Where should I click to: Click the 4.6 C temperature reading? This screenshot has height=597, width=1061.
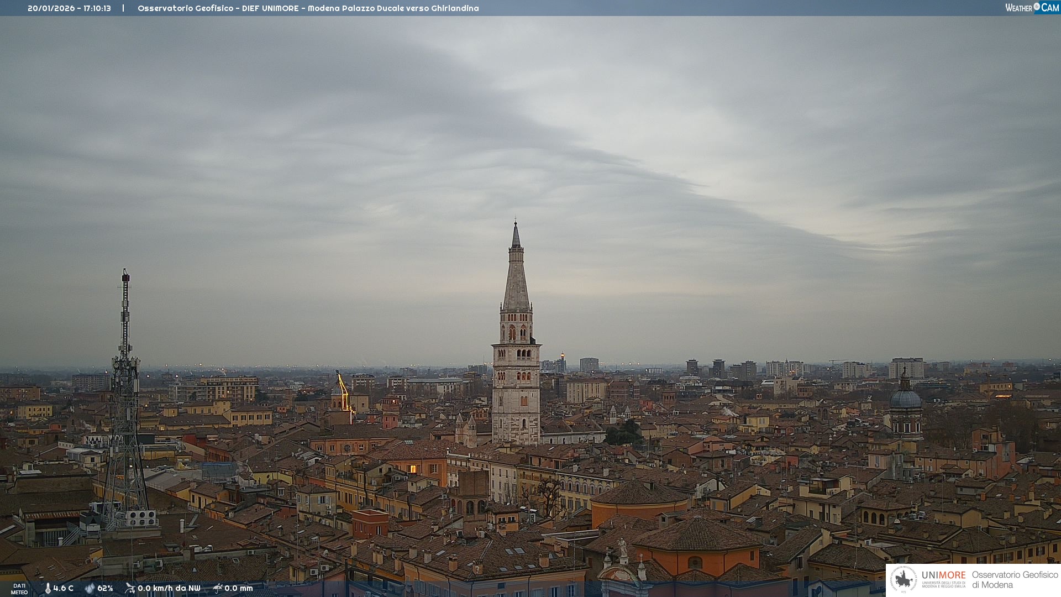click(x=64, y=588)
